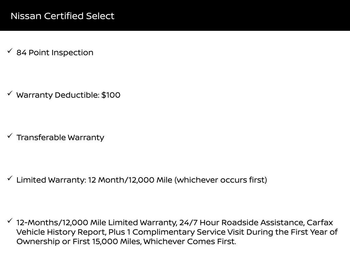
Task: Click the empty right side of the black header bar
Action: pos(273,16)
